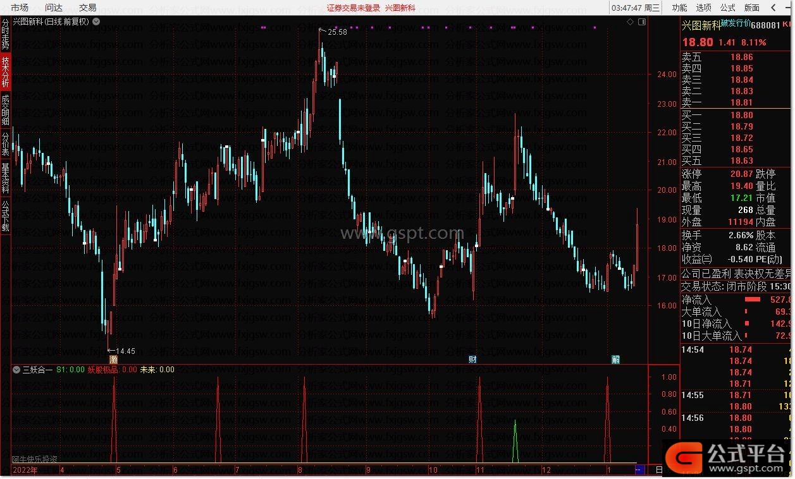
Task: Select the 卖五 ask row at 18.86
Action: (737, 57)
